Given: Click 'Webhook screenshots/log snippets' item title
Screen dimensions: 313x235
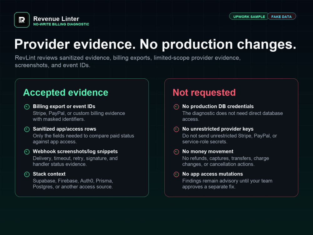Looking at the screenshot, I should (x=75, y=151).
